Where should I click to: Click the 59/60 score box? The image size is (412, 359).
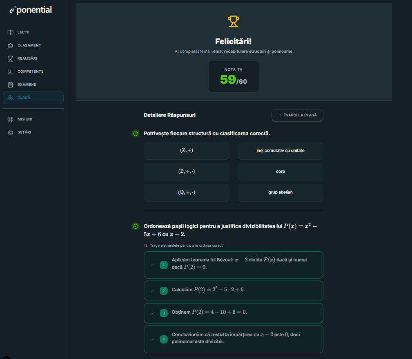coord(234,76)
